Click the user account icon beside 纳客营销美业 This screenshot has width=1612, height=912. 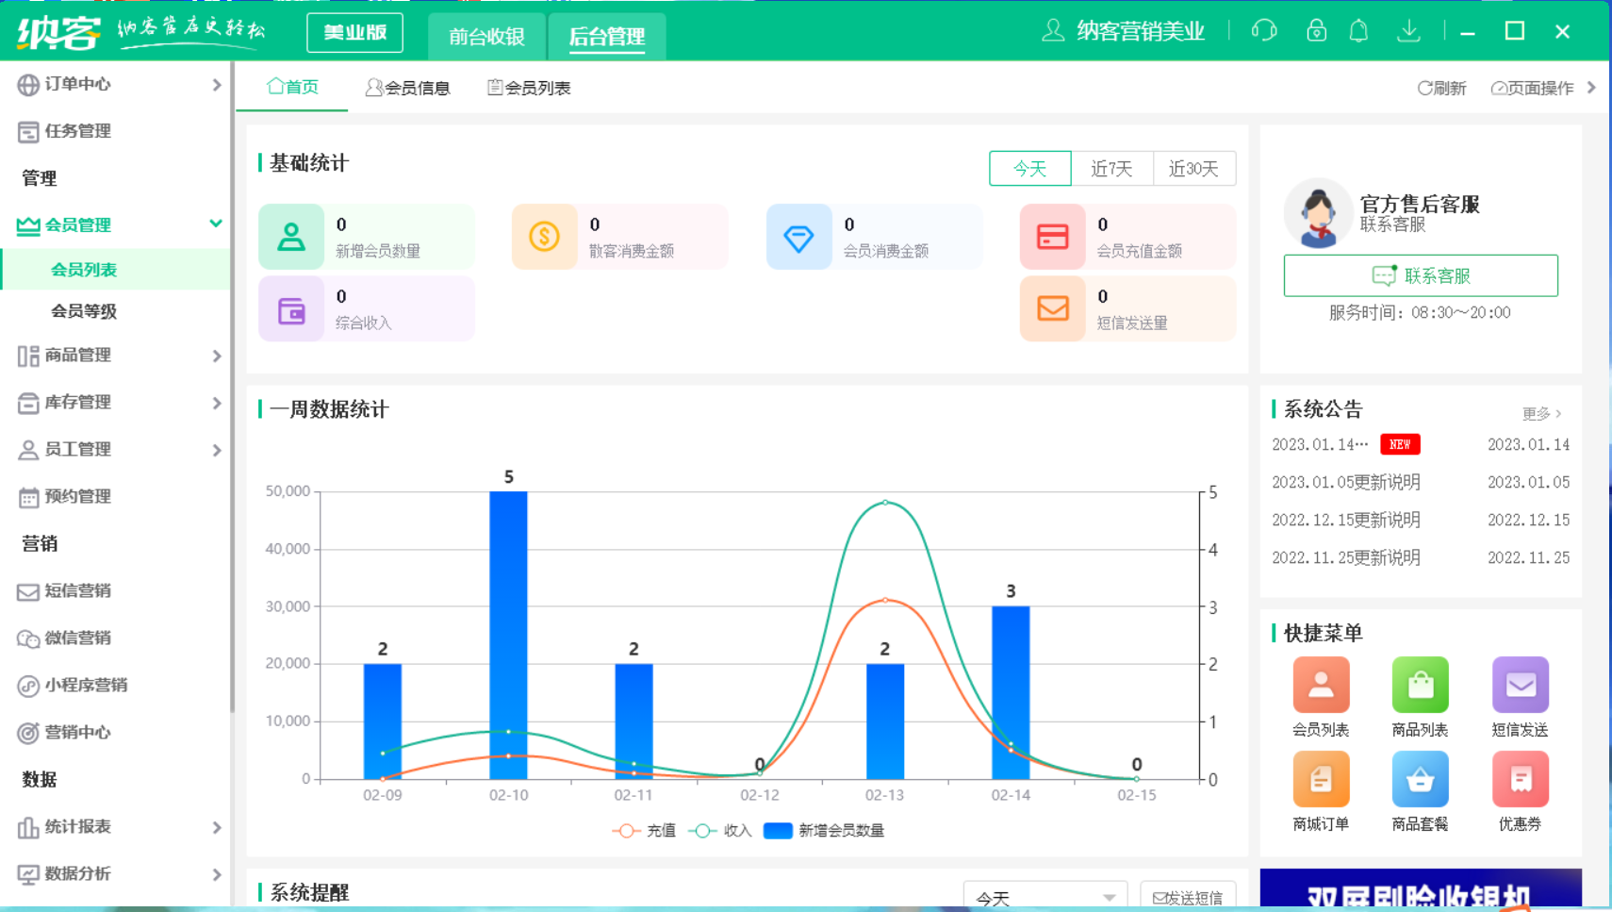point(1053,31)
